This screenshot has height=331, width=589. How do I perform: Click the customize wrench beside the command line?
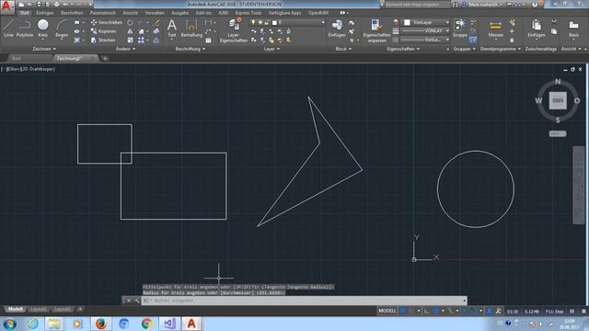coord(137,301)
